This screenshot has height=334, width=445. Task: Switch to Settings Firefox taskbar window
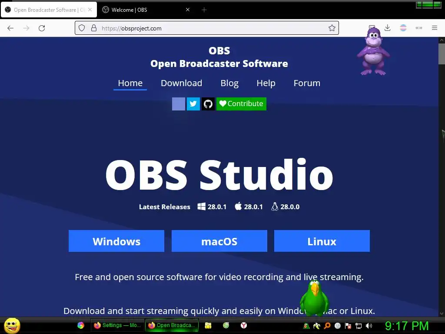117,325
